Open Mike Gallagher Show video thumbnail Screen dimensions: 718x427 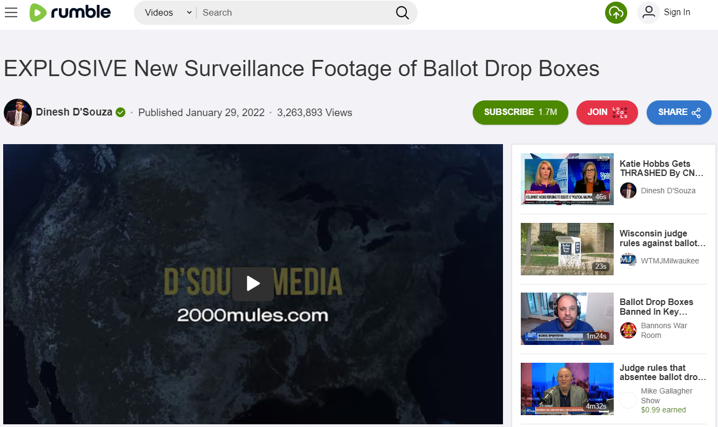tap(567, 389)
